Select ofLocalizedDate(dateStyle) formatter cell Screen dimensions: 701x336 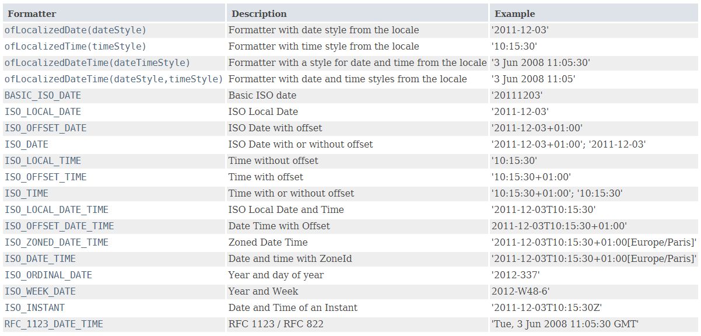coord(75,30)
